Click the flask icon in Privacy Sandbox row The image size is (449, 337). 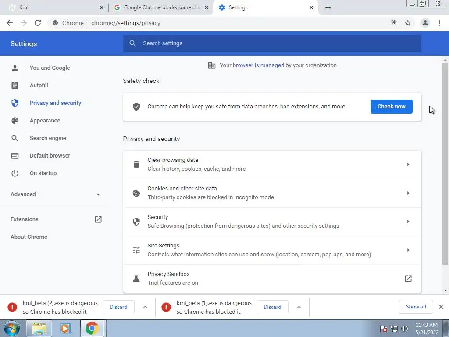(x=136, y=279)
